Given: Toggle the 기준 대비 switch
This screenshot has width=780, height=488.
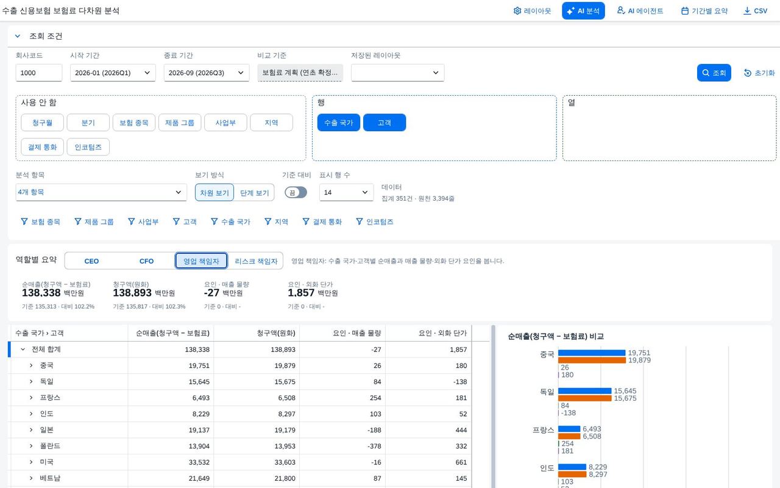Looking at the screenshot, I should [296, 192].
